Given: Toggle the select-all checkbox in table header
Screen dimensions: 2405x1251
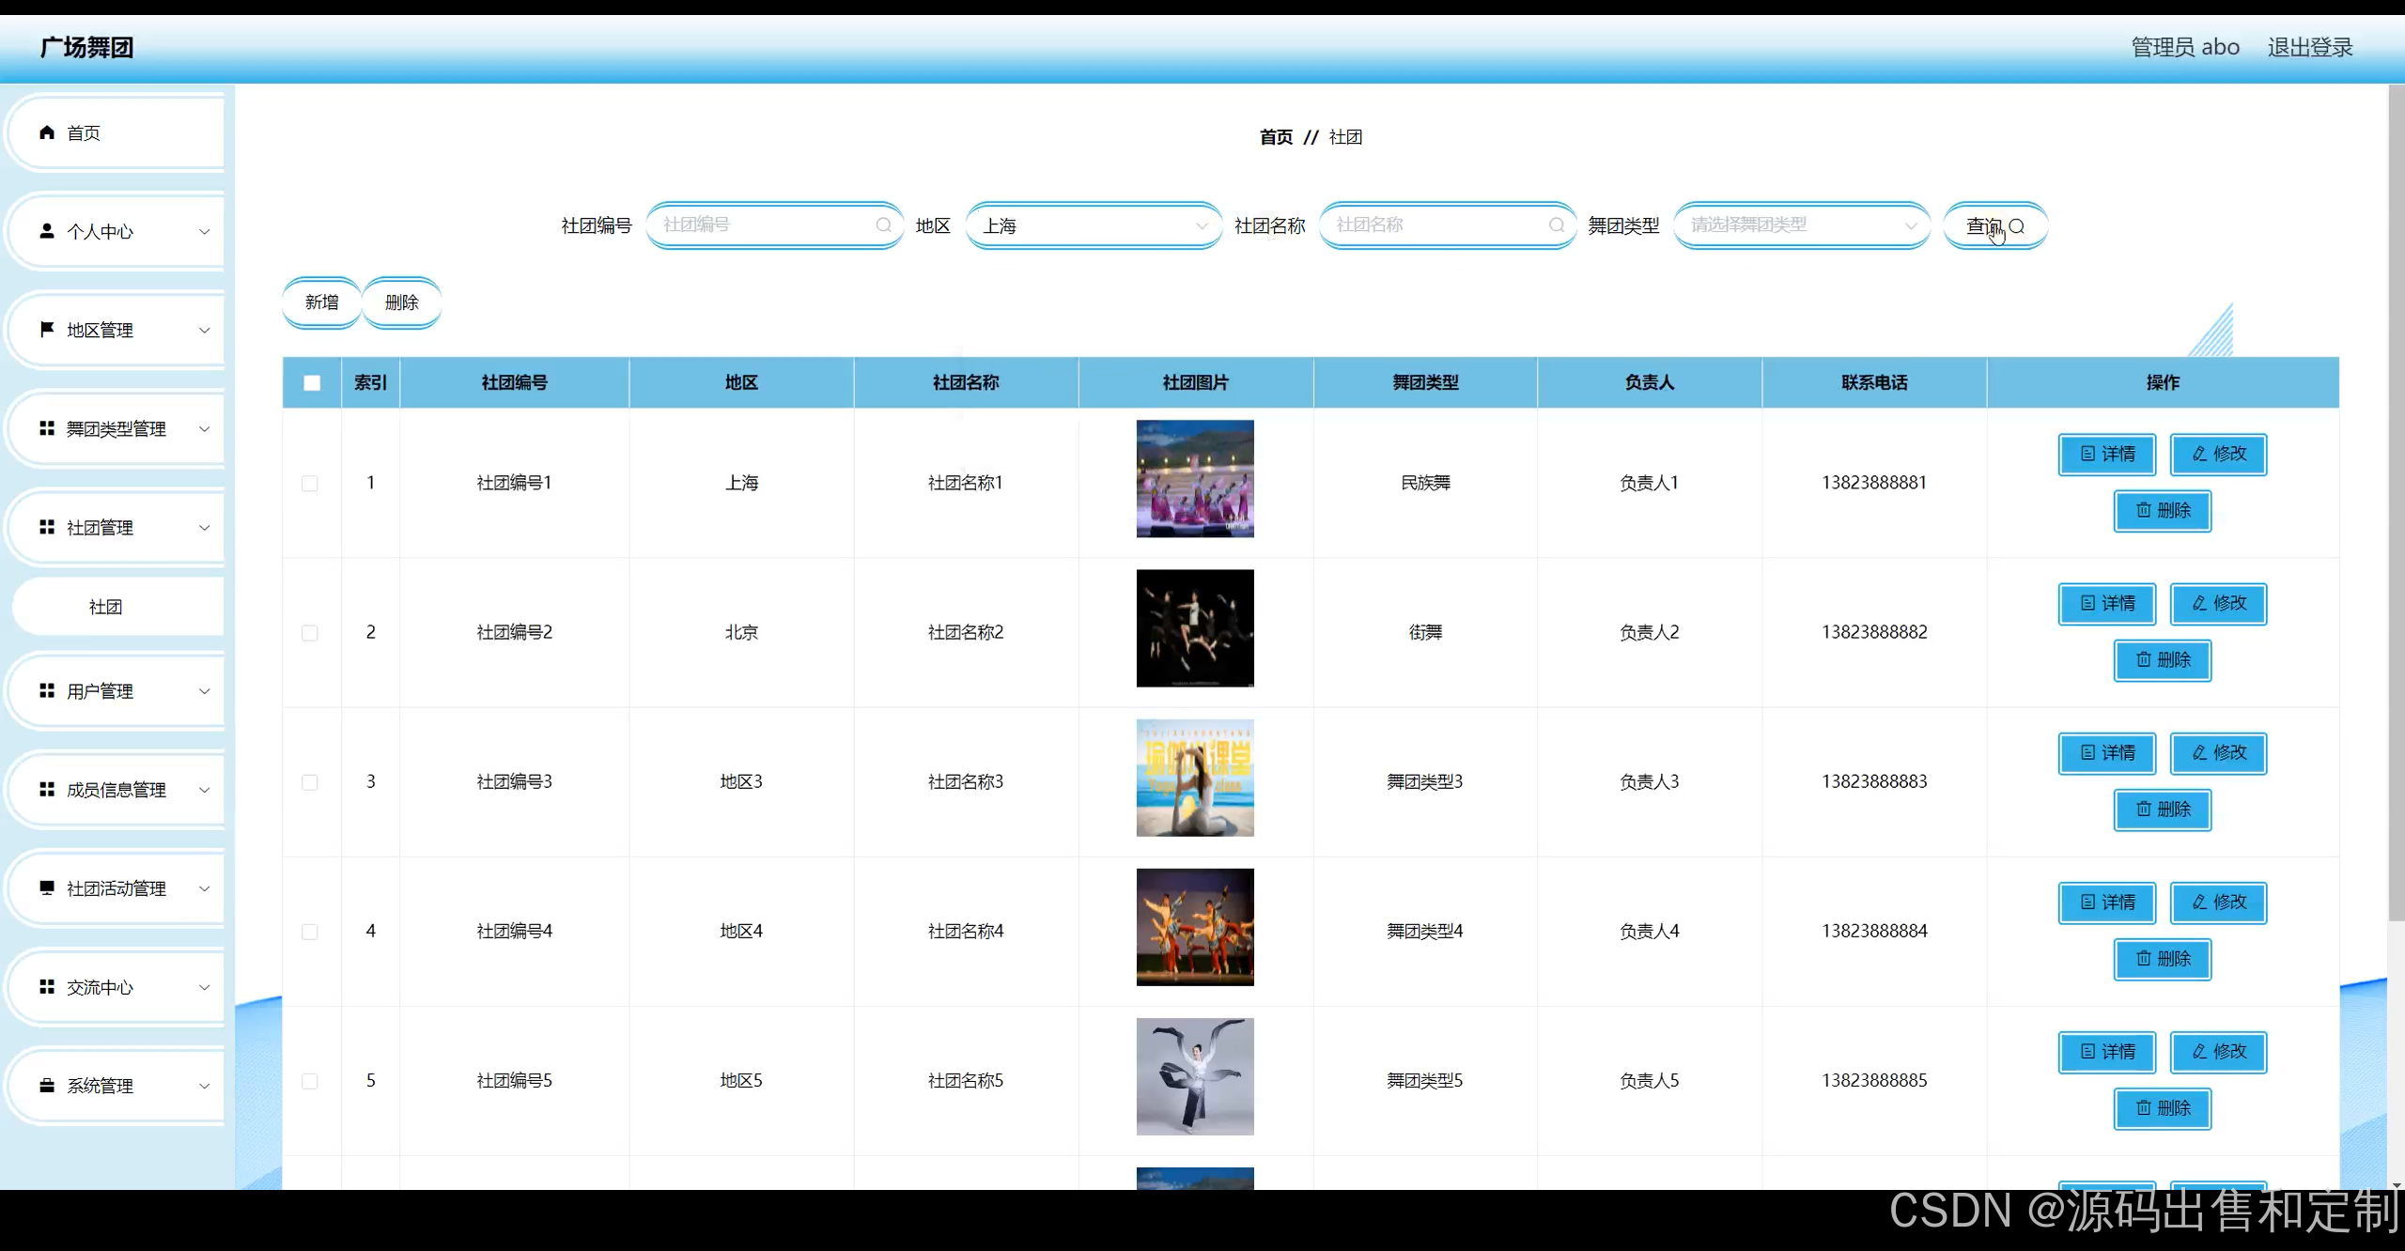Looking at the screenshot, I should click(312, 383).
